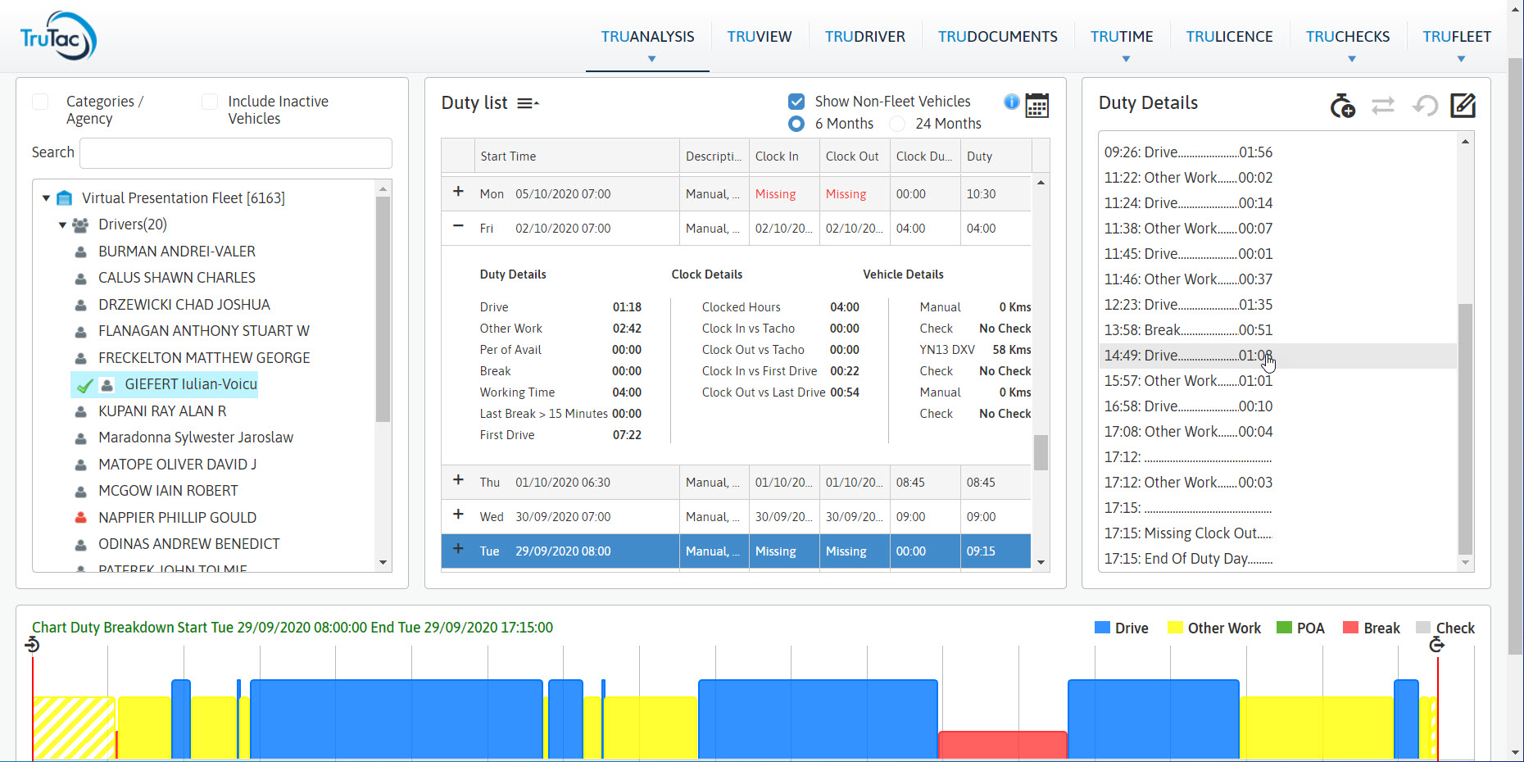Select driver KUPANI RAY ALAN R
The height and width of the screenshot is (762, 1524).
162,411
